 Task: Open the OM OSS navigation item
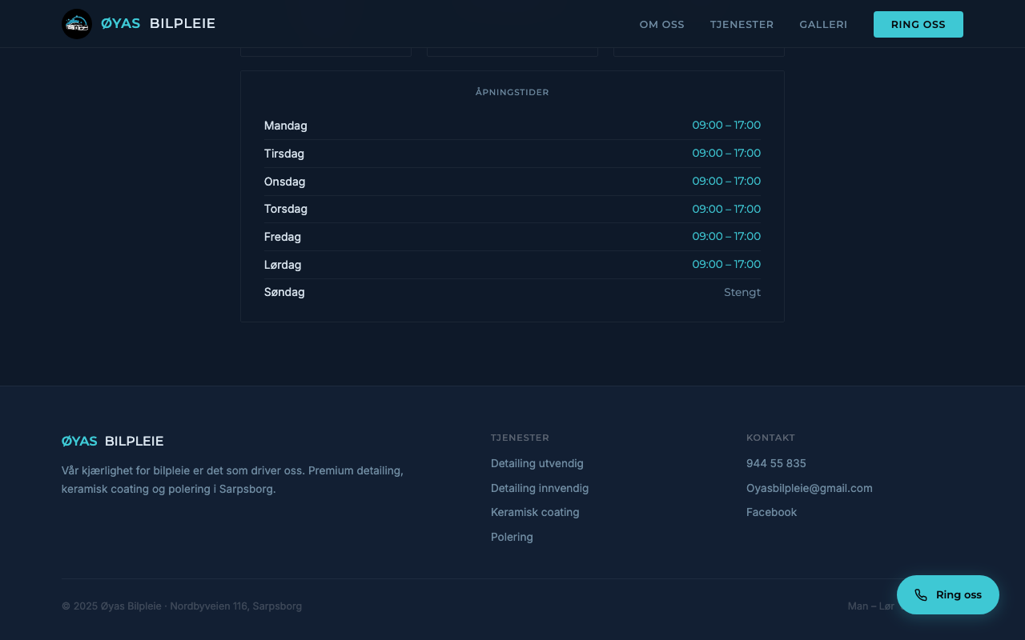coord(661,25)
